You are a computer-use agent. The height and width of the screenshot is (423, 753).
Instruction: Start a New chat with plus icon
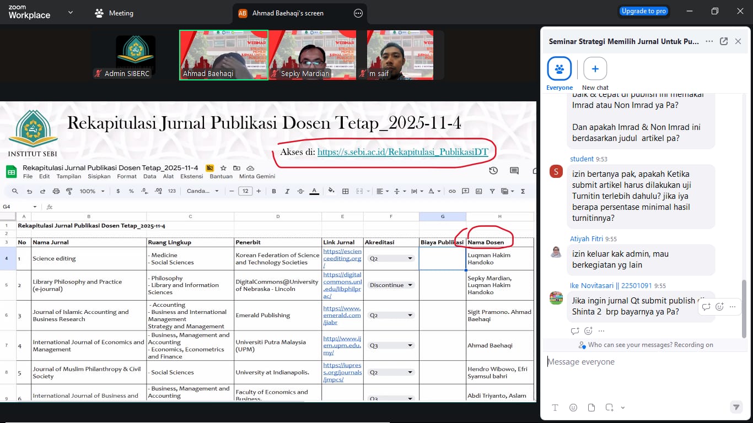point(595,69)
